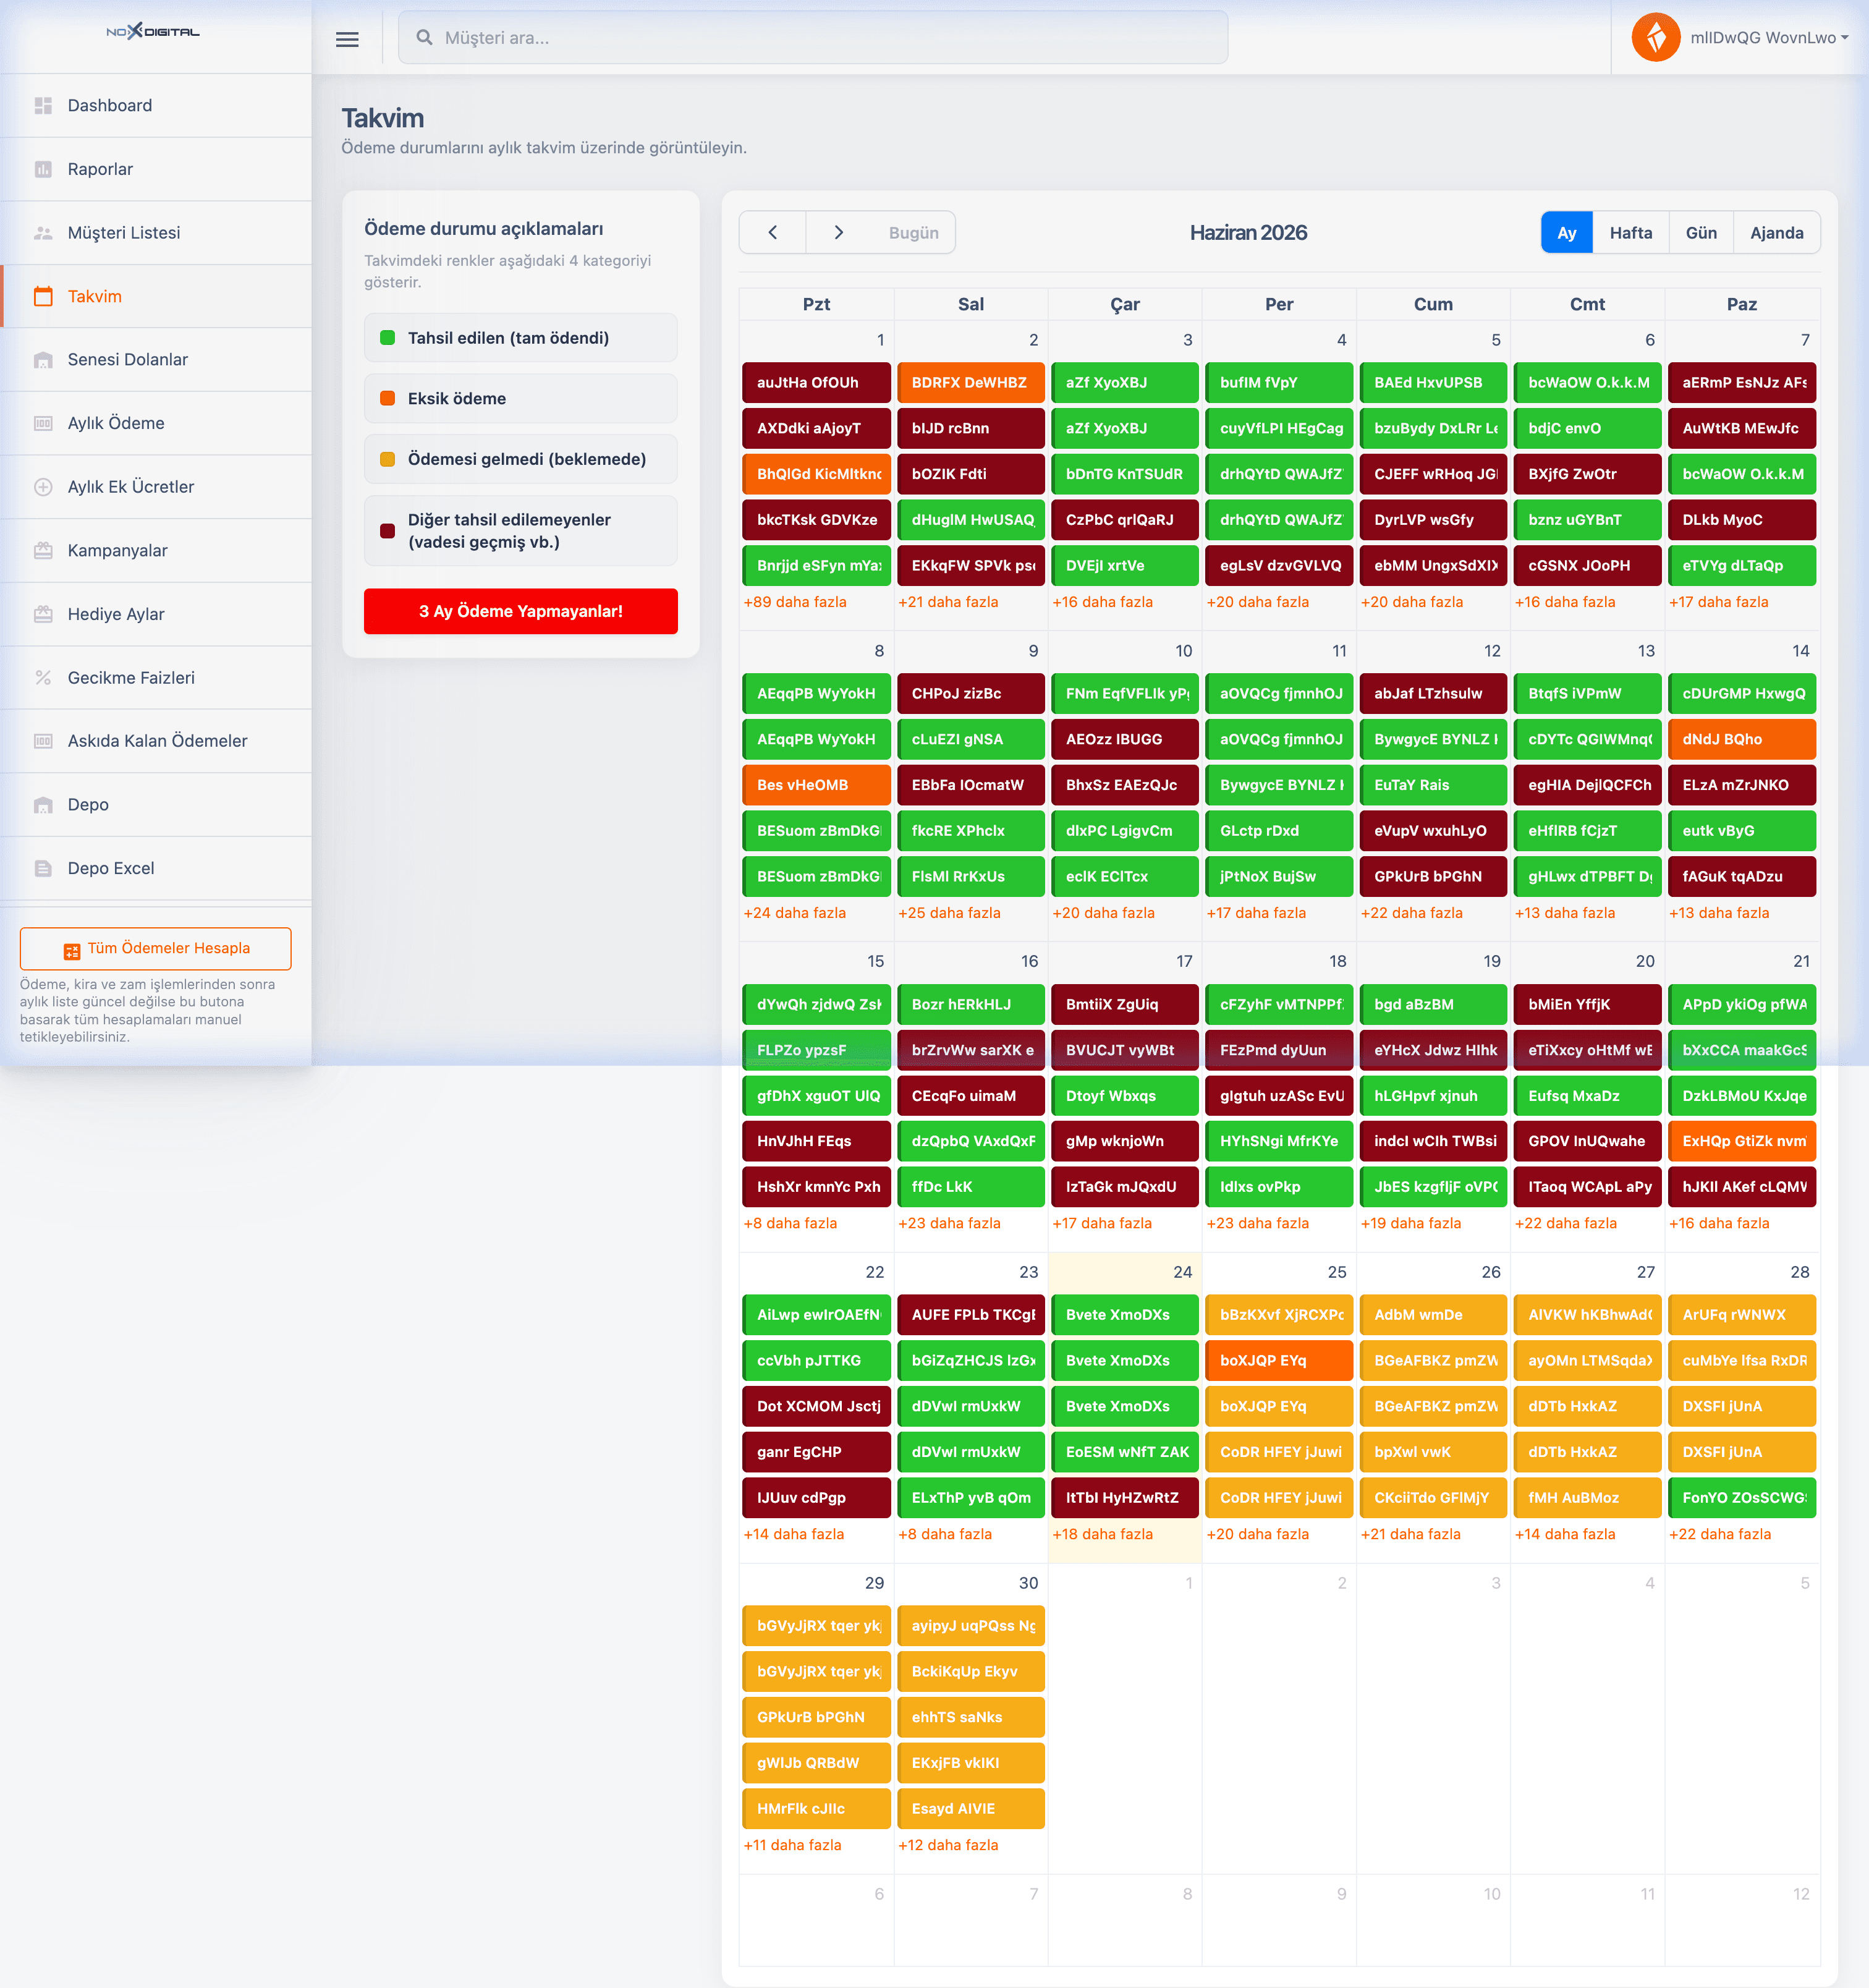1869x1988 pixels.
Task: Click the Kampanyalar gift icon
Action: tap(43, 550)
